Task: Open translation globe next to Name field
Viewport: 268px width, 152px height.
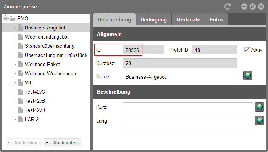Action: tap(248, 76)
